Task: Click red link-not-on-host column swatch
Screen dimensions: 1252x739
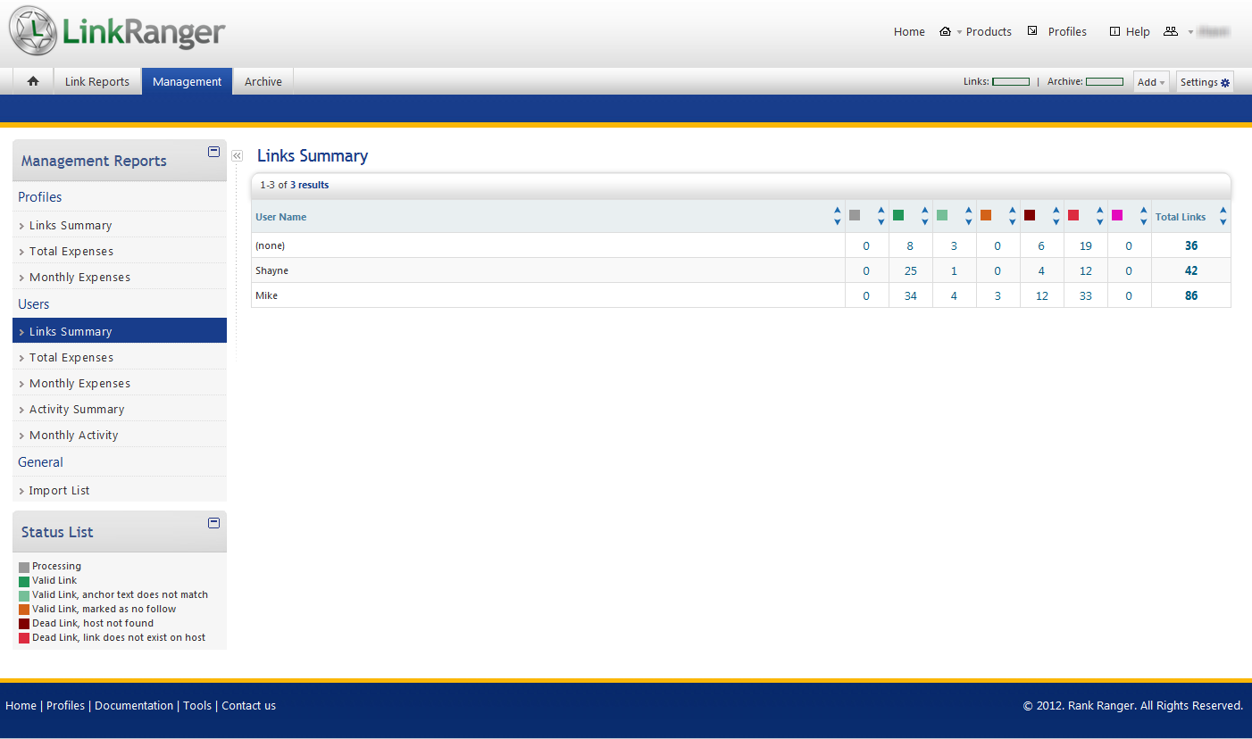Action: 1073,215
